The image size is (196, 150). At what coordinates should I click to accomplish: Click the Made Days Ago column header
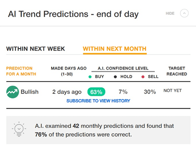[69, 71]
